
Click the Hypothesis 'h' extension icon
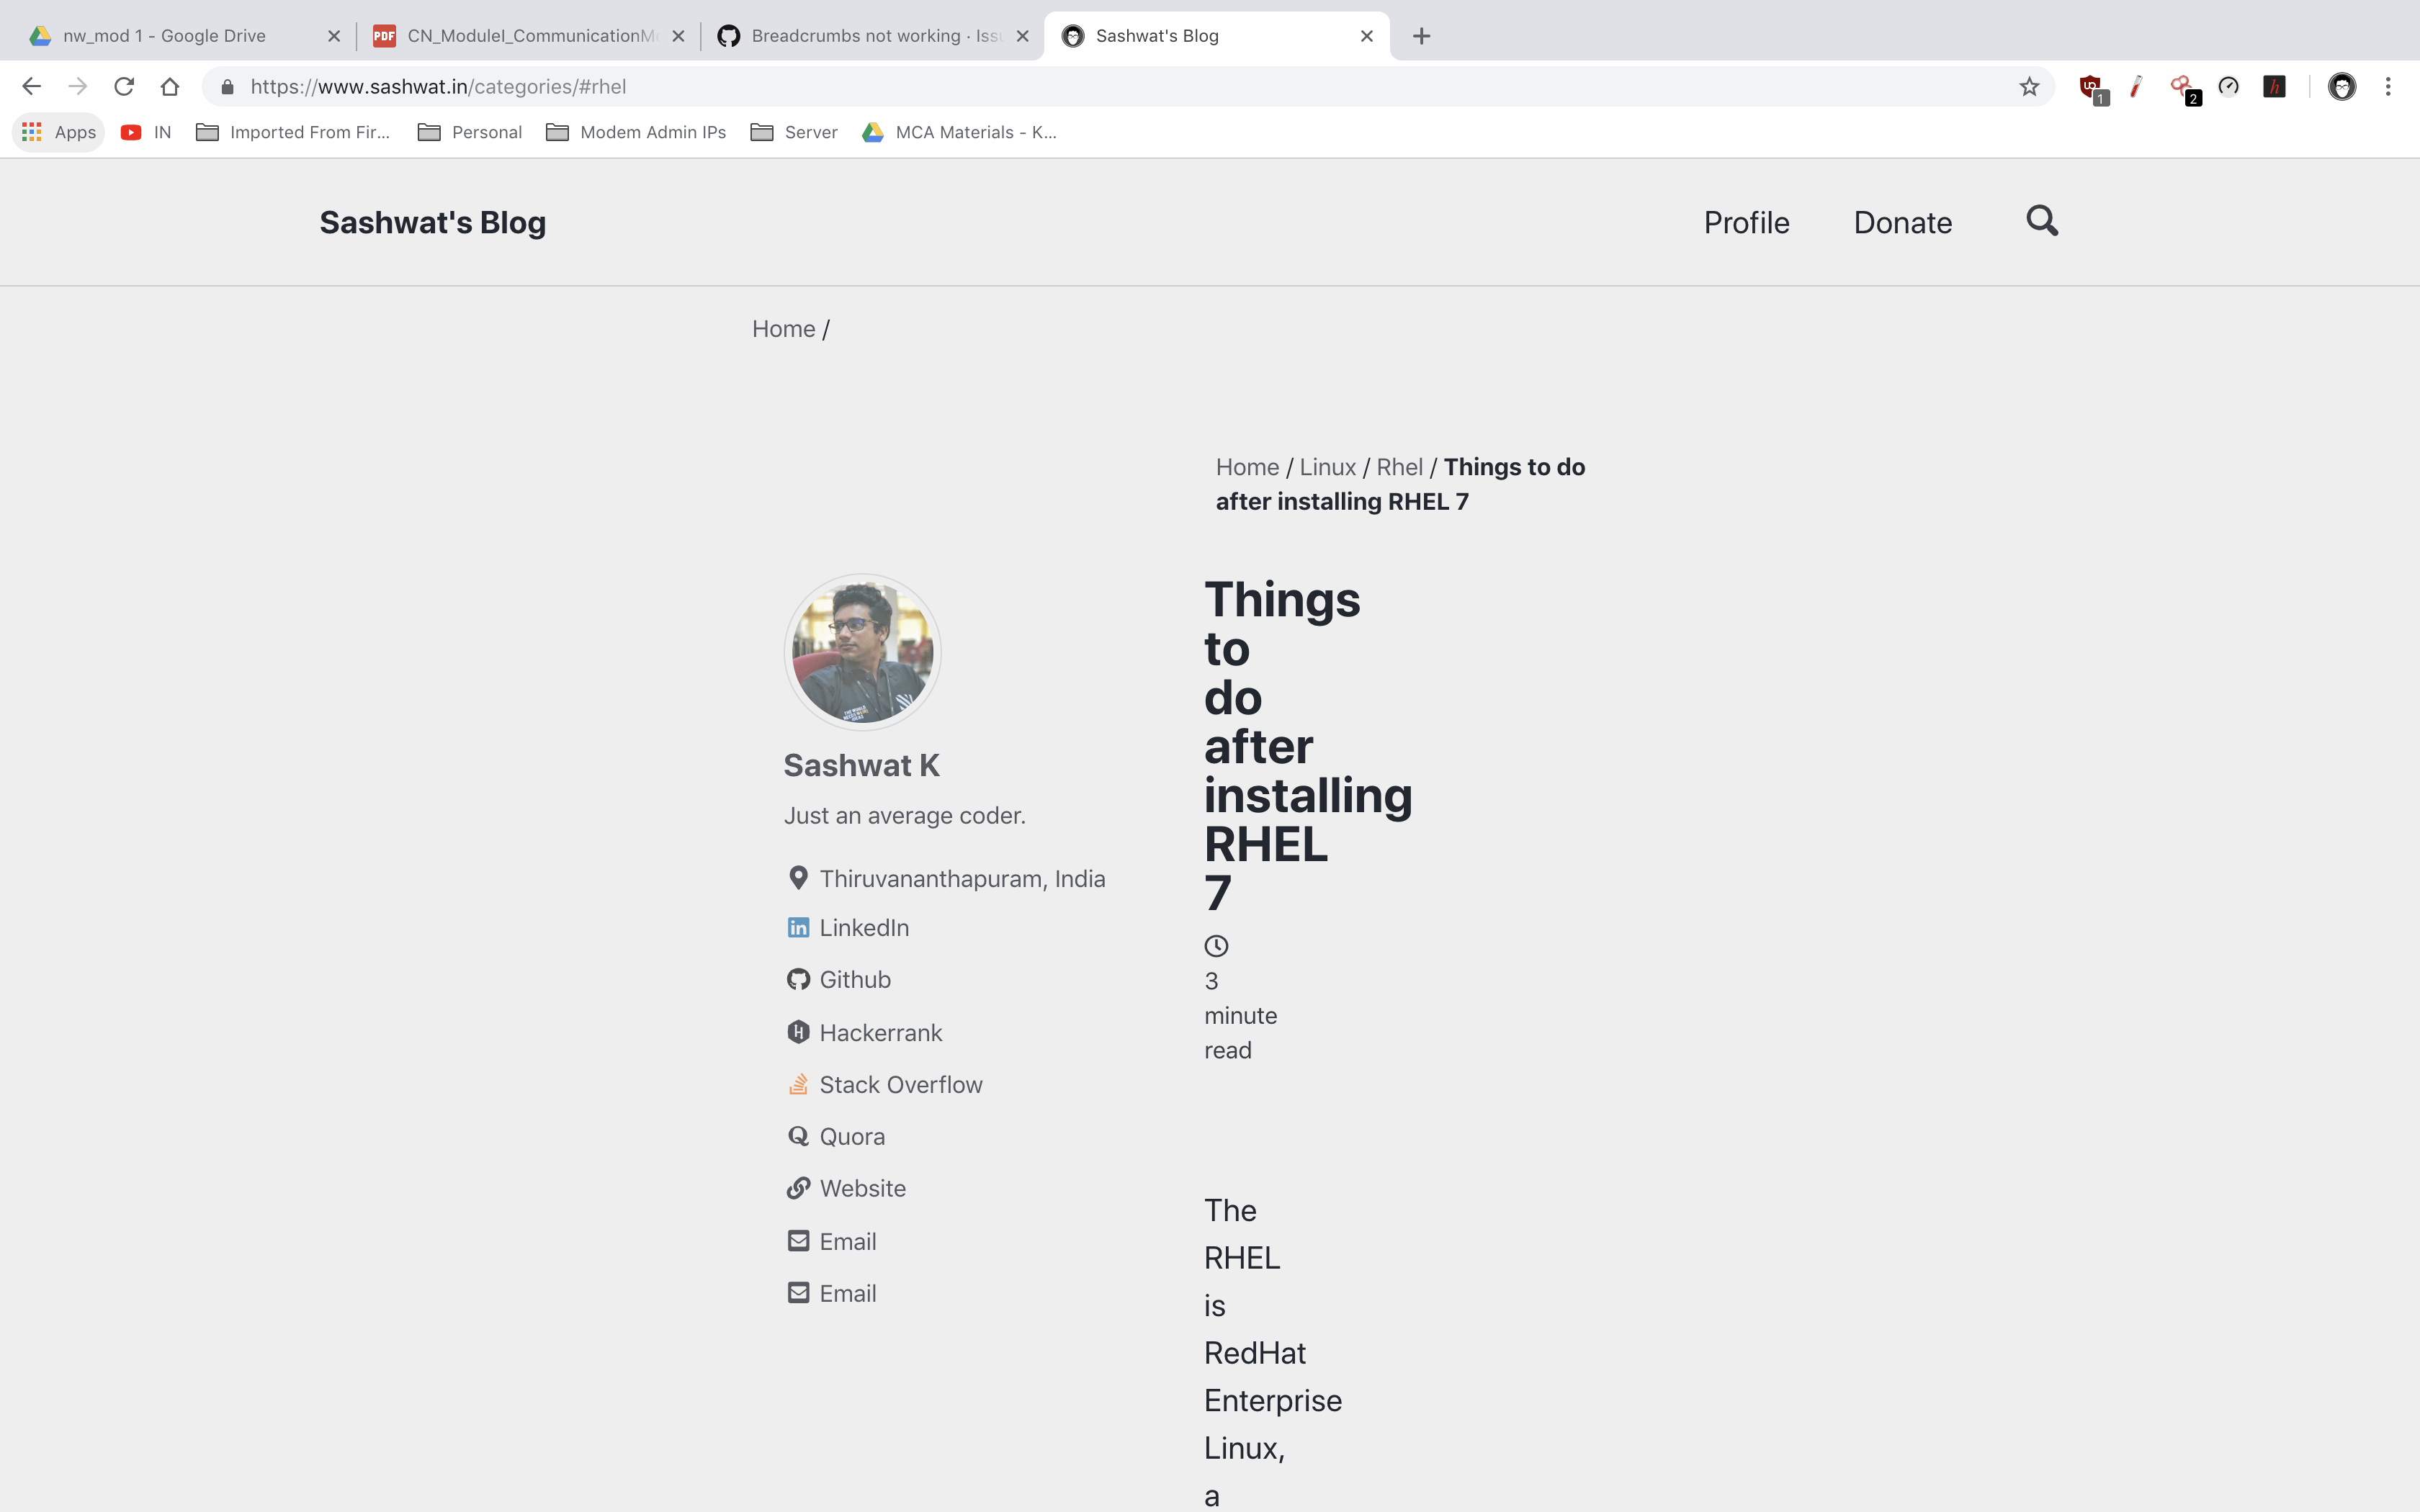pos(2274,86)
